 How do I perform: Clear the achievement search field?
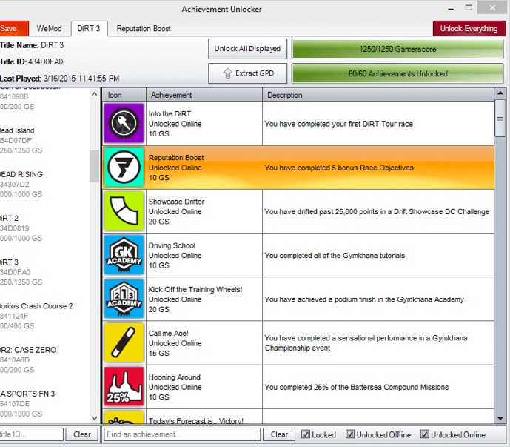pos(279,434)
